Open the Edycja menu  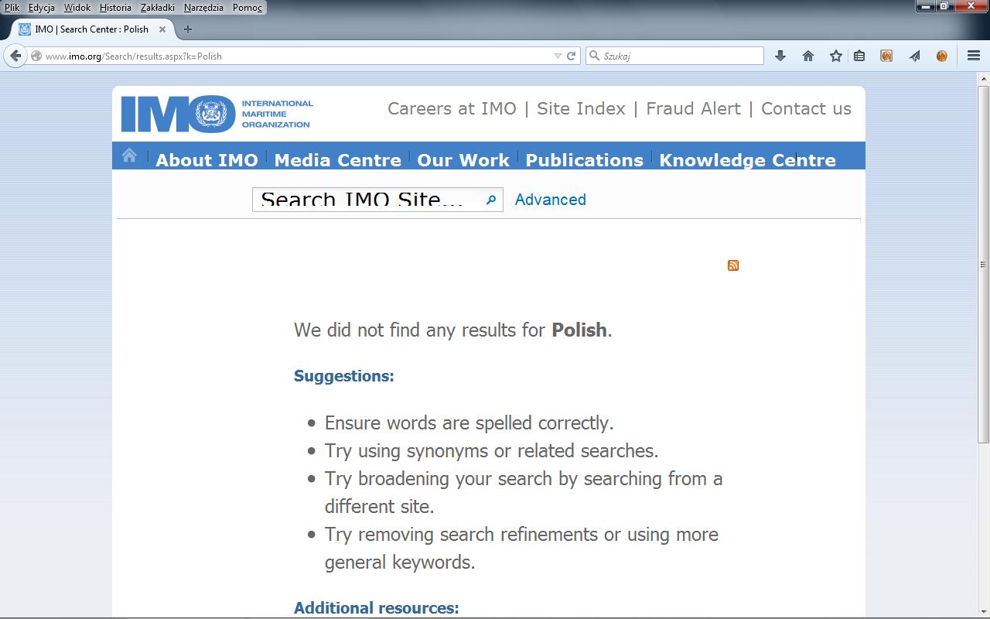[x=42, y=7]
